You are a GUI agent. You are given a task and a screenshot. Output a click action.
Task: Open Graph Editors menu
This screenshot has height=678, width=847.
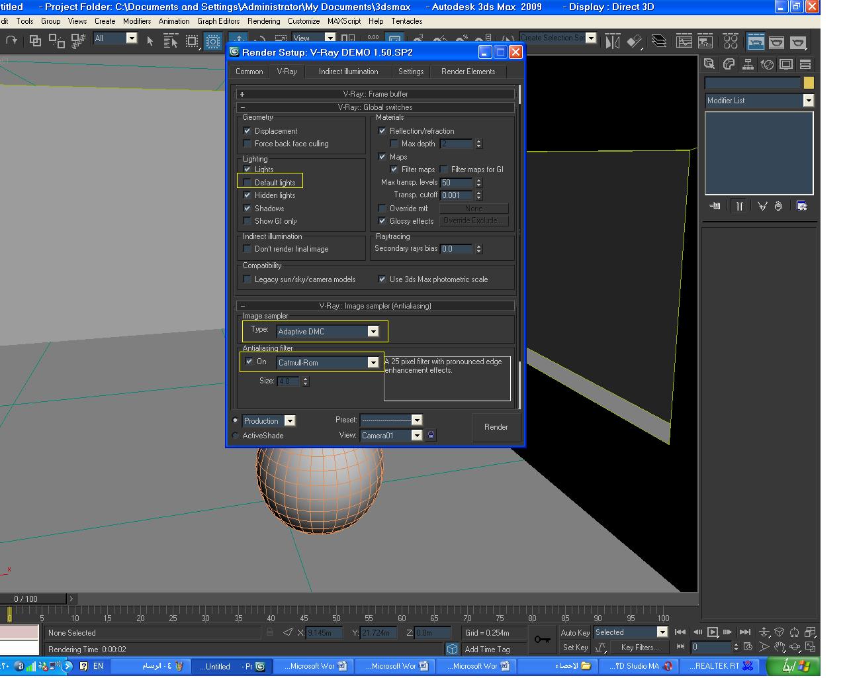coord(218,21)
